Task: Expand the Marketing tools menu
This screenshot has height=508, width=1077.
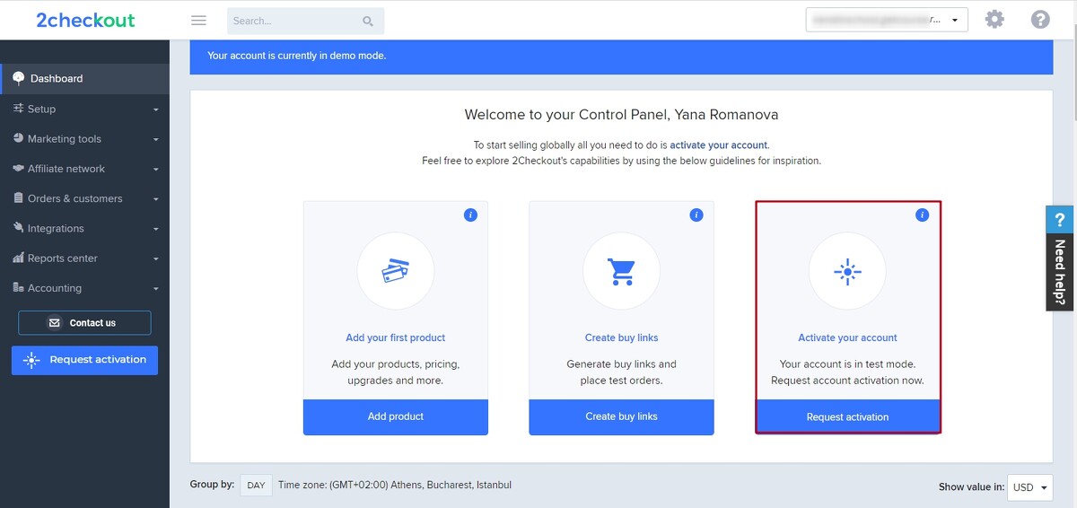Action: [x=84, y=139]
